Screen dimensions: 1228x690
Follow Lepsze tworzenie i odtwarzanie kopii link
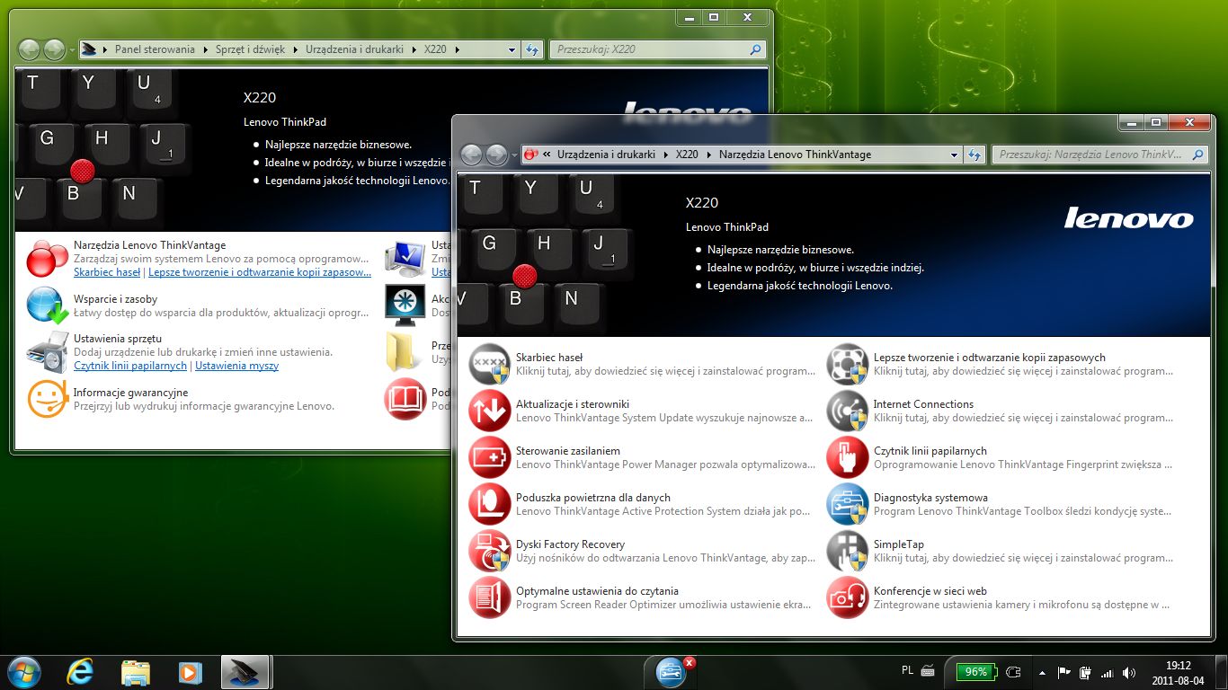[260, 272]
